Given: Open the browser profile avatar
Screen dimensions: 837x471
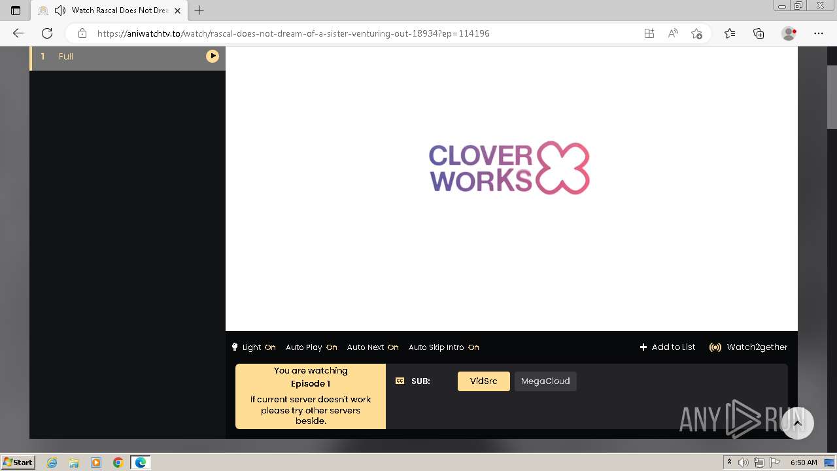Looking at the screenshot, I should click(x=789, y=33).
